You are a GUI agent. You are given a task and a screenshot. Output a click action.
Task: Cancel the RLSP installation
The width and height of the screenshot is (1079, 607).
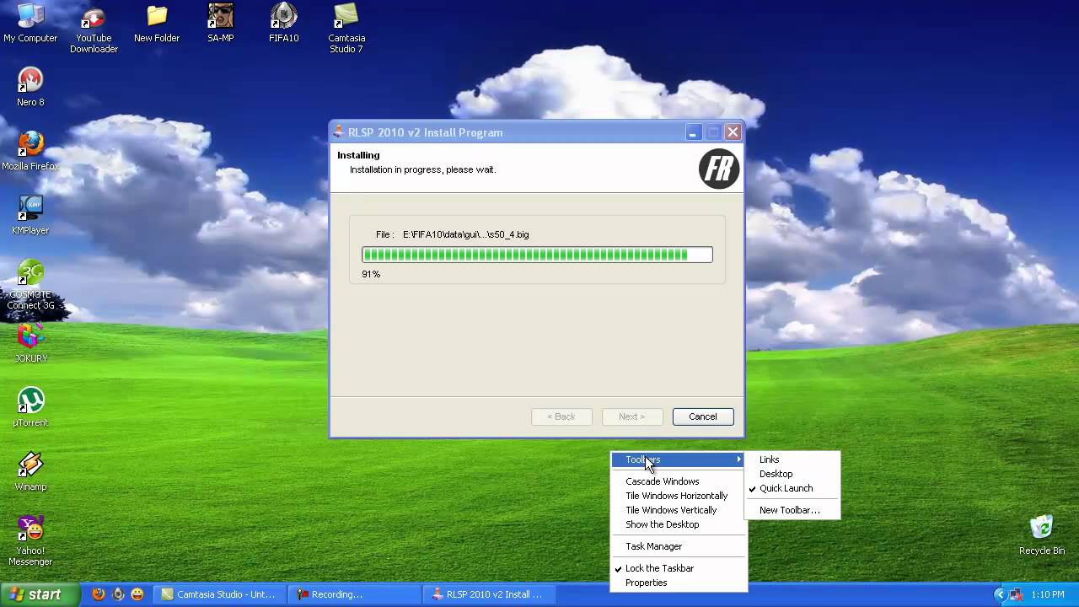pyautogui.click(x=703, y=416)
